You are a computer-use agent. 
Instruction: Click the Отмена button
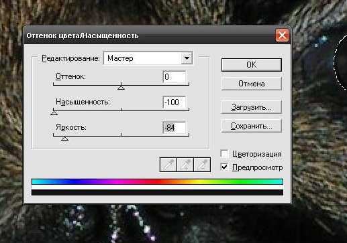click(252, 84)
